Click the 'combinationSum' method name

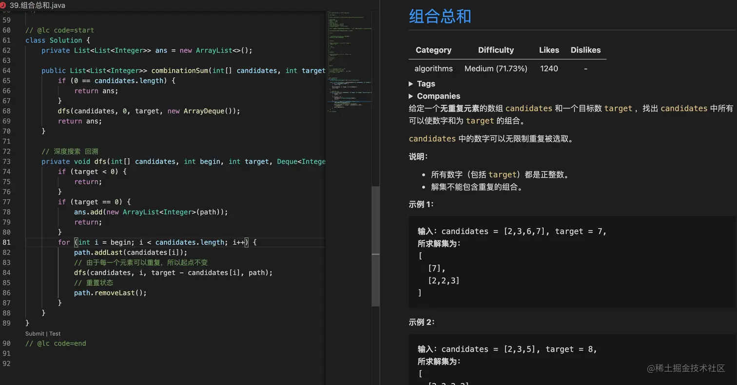(x=180, y=71)
